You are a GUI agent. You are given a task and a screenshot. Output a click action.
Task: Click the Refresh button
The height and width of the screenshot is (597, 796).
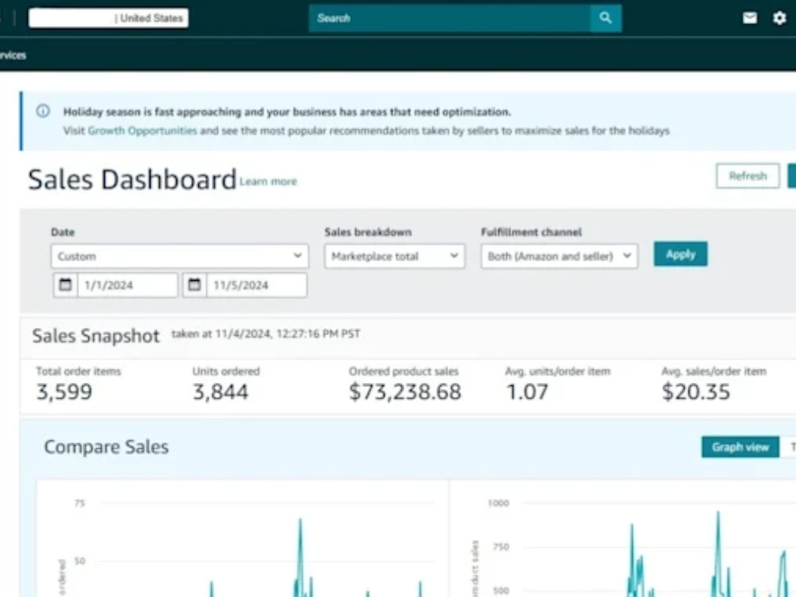[x=747, y=176]
